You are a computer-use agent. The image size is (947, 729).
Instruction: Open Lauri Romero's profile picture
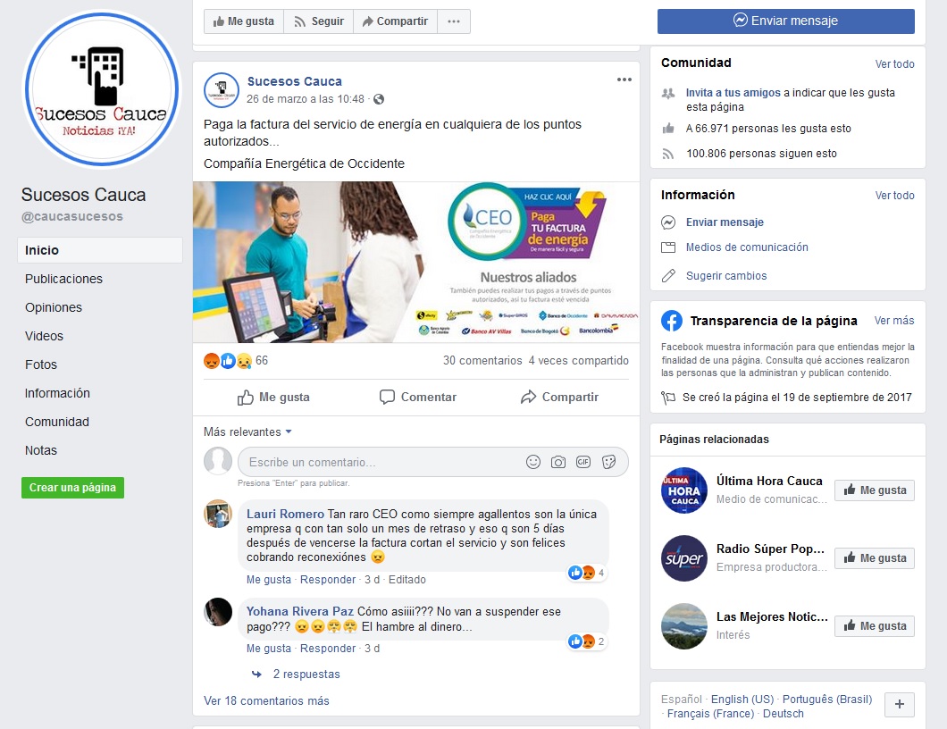coord(218,514)
